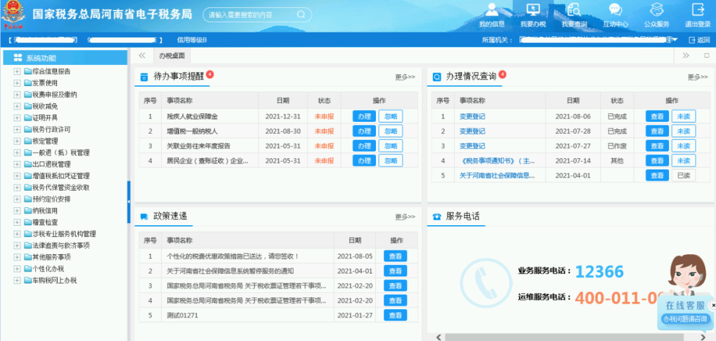Click the 办理情况查询 search icon

[x=436, y=77]
